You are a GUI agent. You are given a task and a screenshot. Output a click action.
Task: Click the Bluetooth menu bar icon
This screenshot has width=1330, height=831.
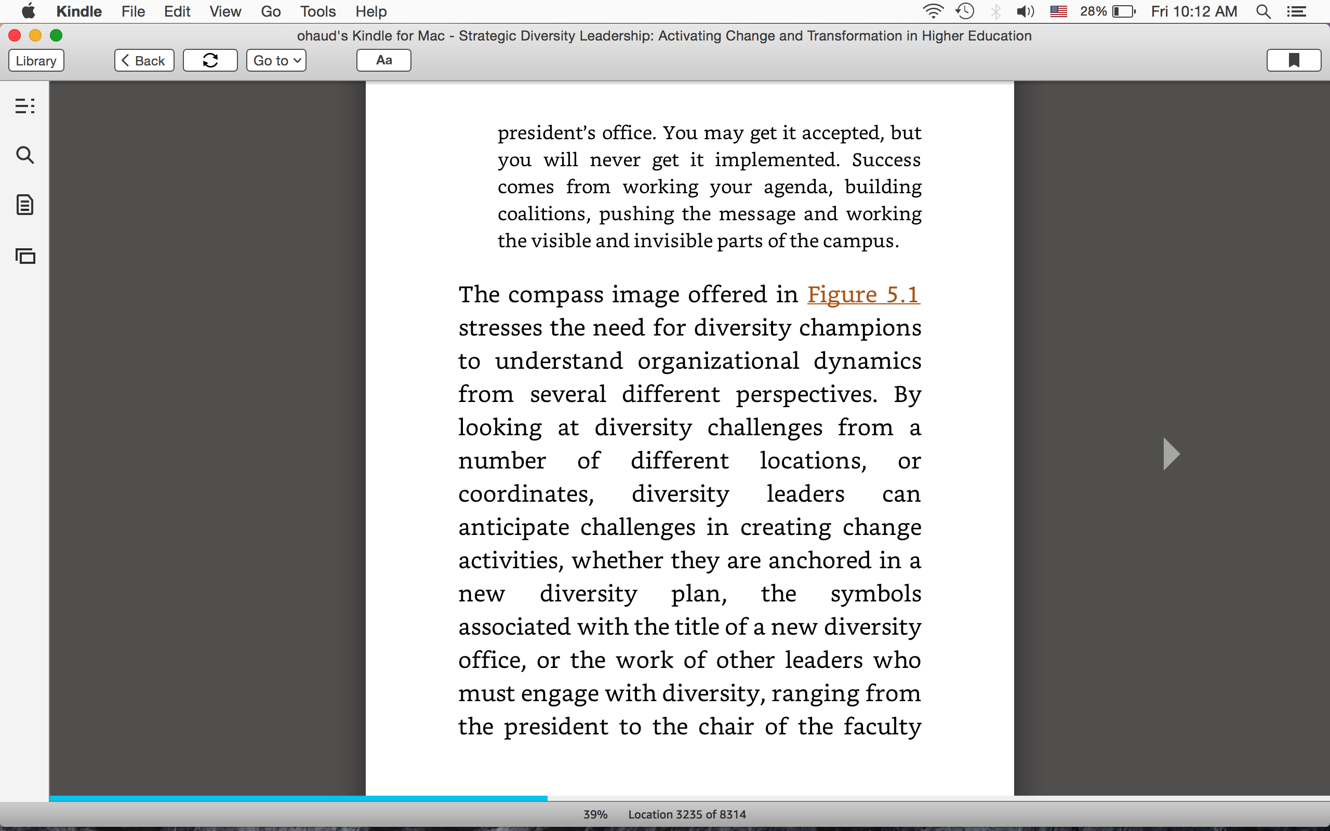pos(995,11)
